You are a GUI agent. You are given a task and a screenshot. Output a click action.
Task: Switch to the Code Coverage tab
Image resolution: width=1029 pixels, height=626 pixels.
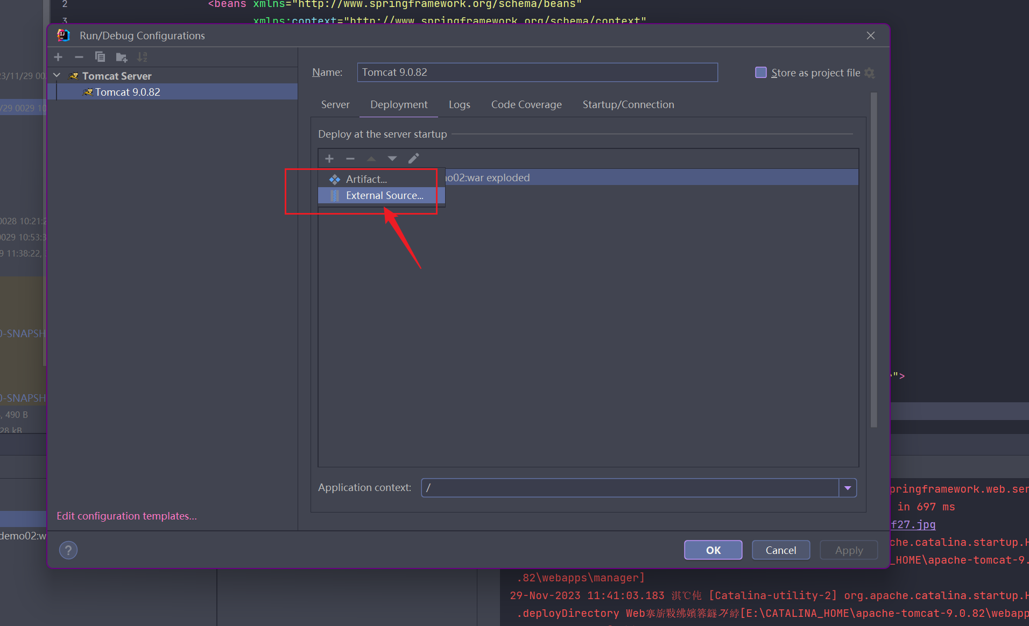coord(526,104)
